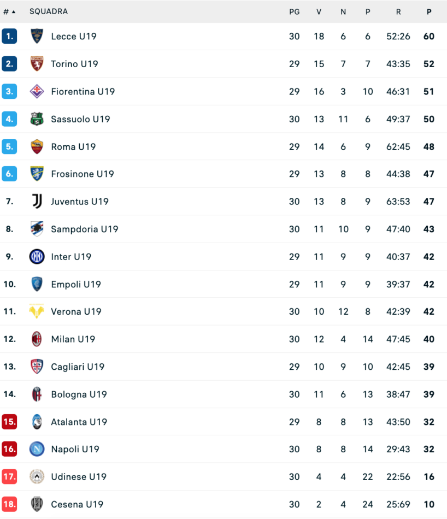Sort by R goals column header
The image size is (447, 519).
tap(398, 11)
